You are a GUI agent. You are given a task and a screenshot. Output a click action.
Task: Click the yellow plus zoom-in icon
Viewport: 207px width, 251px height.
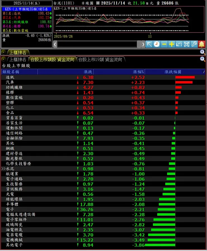click(171, 44)
